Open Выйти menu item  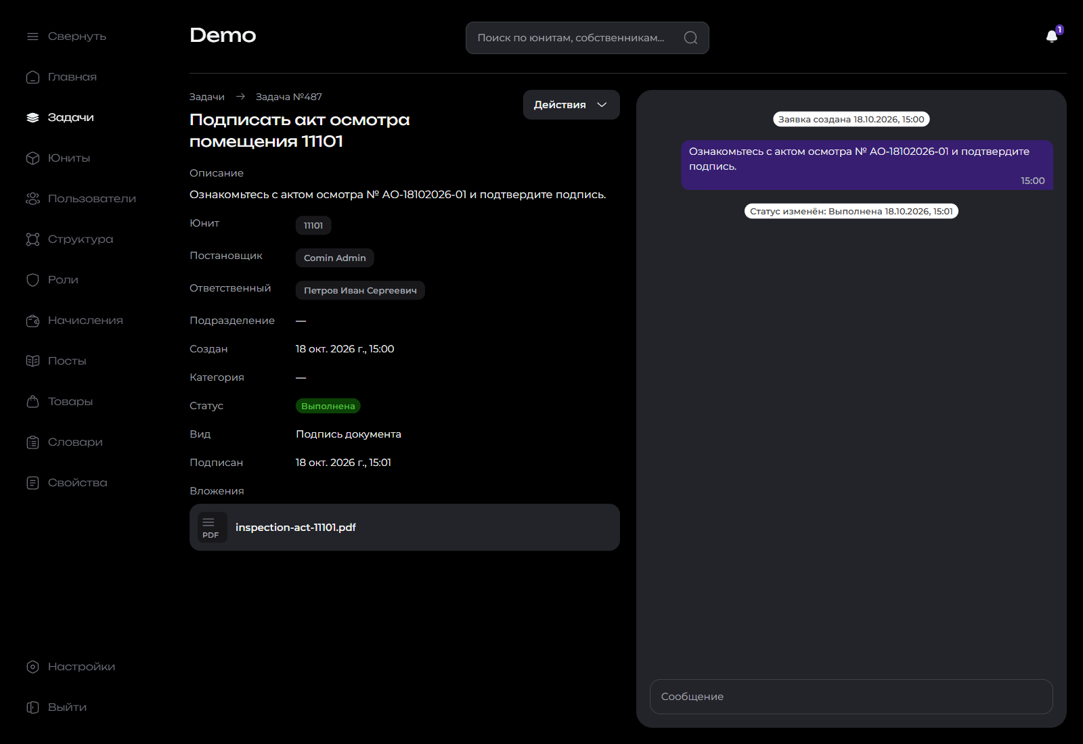67,707
